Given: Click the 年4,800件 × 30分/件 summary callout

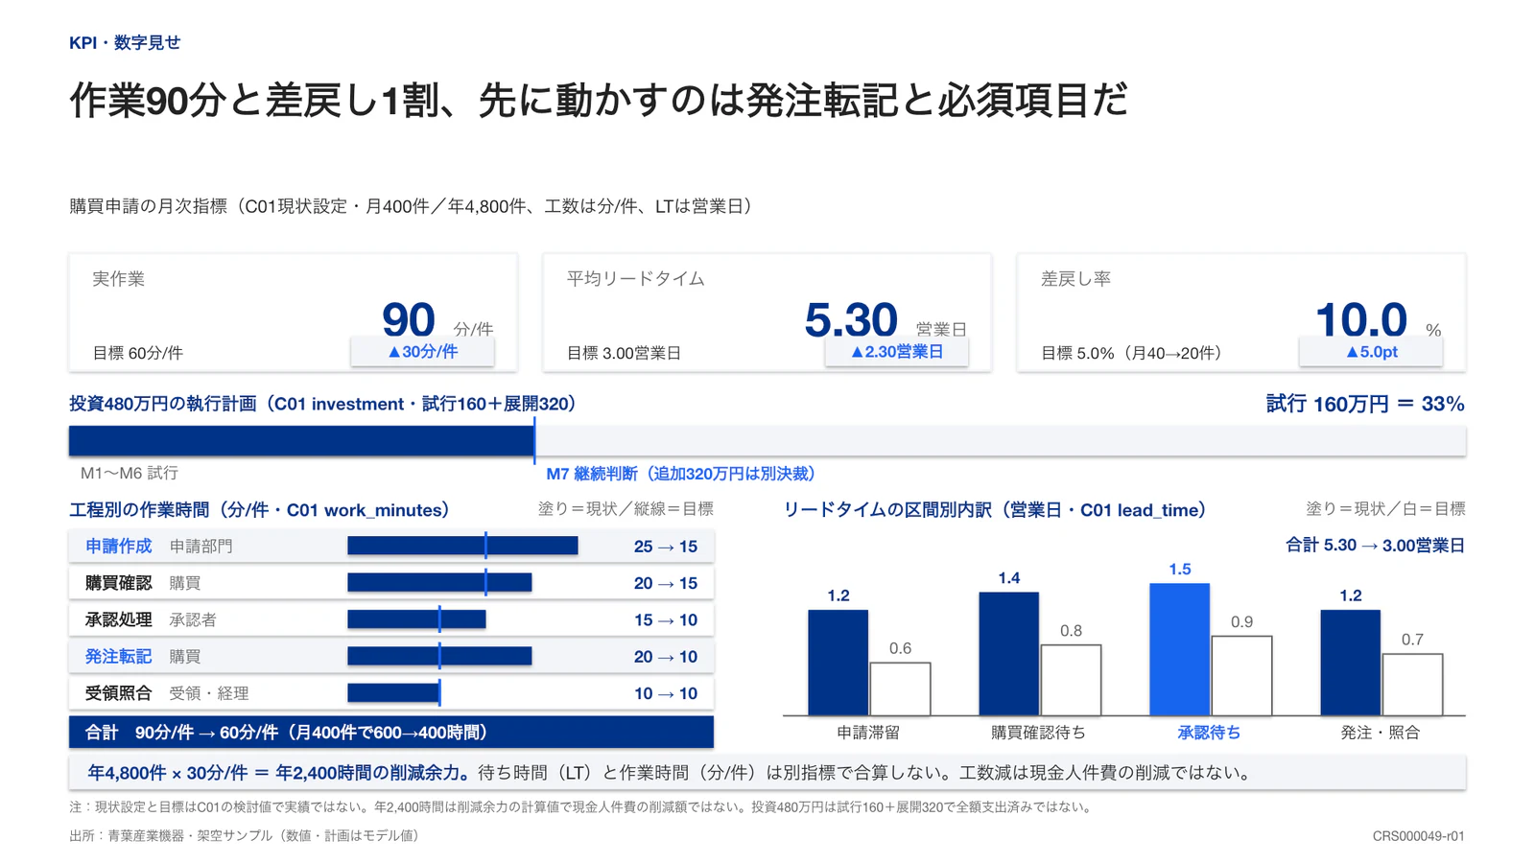Looking at the screenshot, I should coord(767,773).
